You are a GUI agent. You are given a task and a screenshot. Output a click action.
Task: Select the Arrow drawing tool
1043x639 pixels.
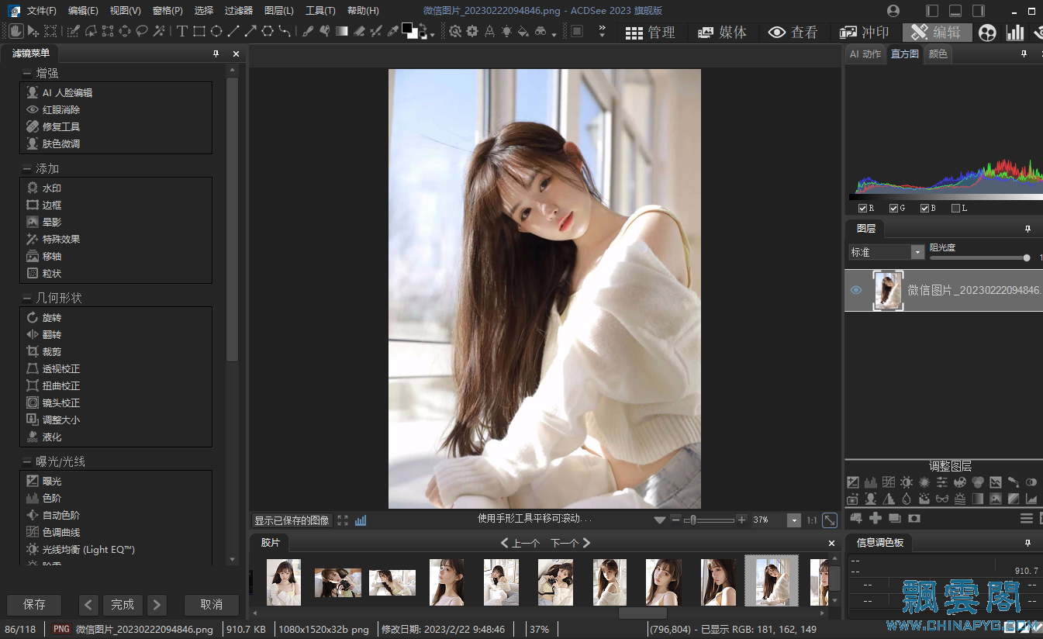click(250, 31)
